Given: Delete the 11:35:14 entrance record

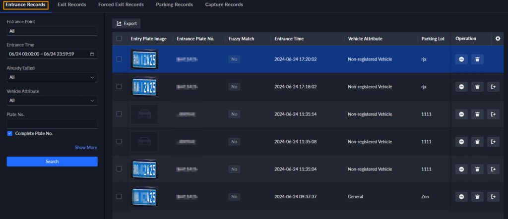Looking at the screenshot, I should tap(477, 114).
